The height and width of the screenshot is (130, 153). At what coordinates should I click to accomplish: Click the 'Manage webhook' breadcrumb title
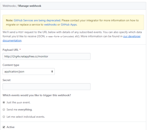[x=30, y=6]
